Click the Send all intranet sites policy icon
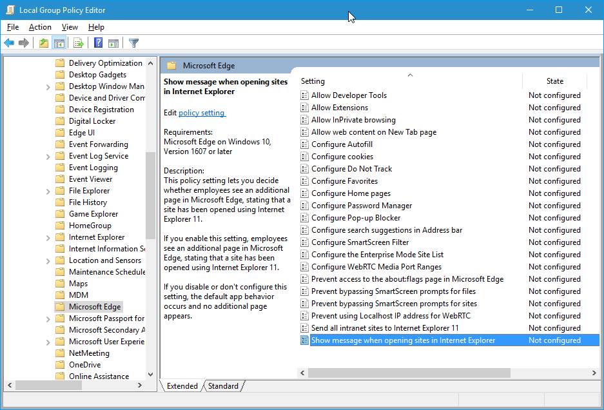This screenshot has width=604, height=410. [304, 328]
